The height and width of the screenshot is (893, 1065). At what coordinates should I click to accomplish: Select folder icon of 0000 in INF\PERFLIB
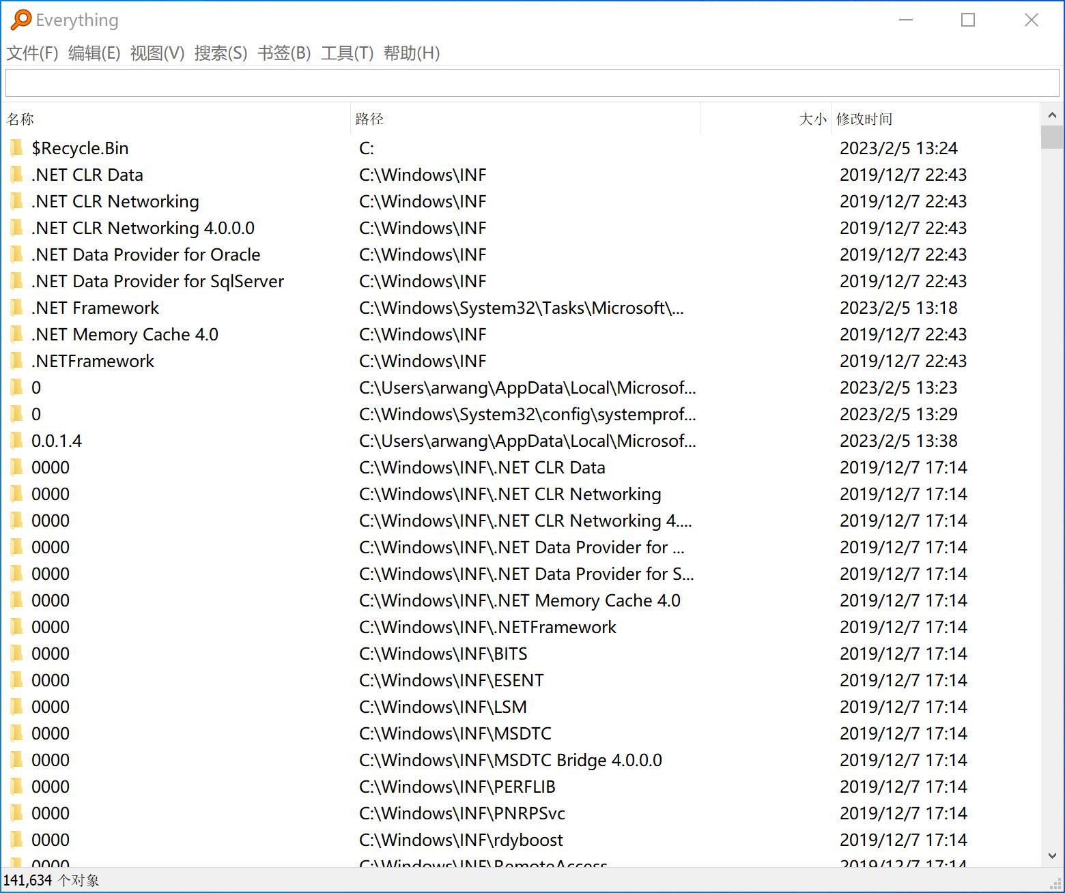coord(17,787)
